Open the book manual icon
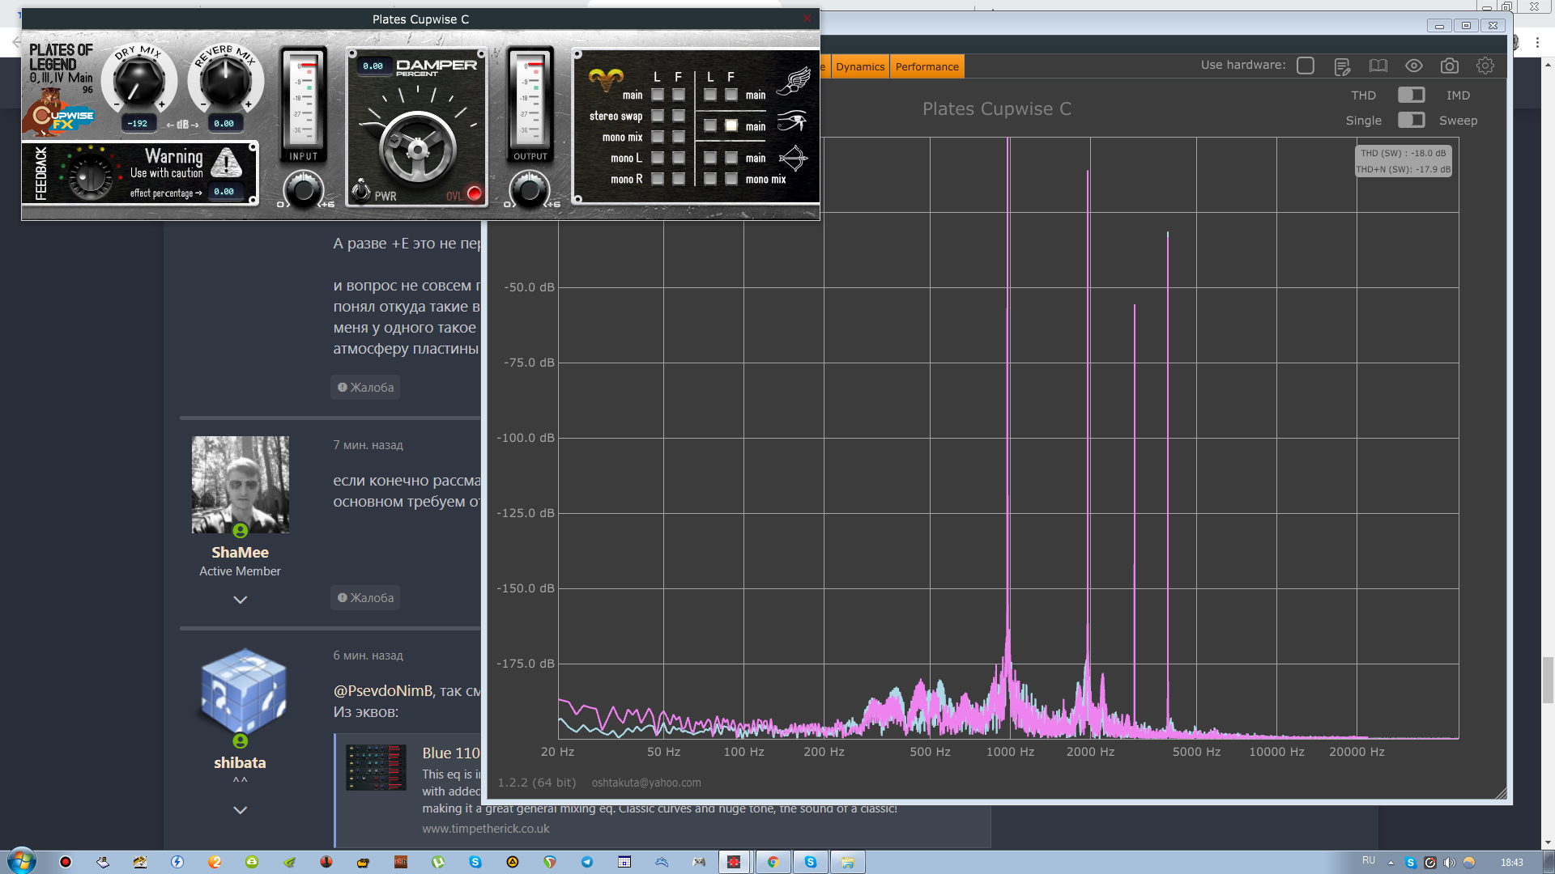1555x874 pixels. [1378, 66]
